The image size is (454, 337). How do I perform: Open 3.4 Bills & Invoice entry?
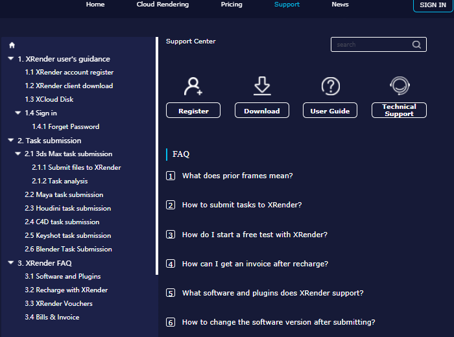point(52,317)
